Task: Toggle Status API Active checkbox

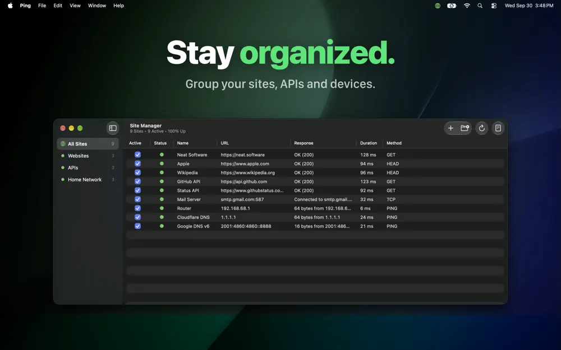Action: tap(138, 190)
